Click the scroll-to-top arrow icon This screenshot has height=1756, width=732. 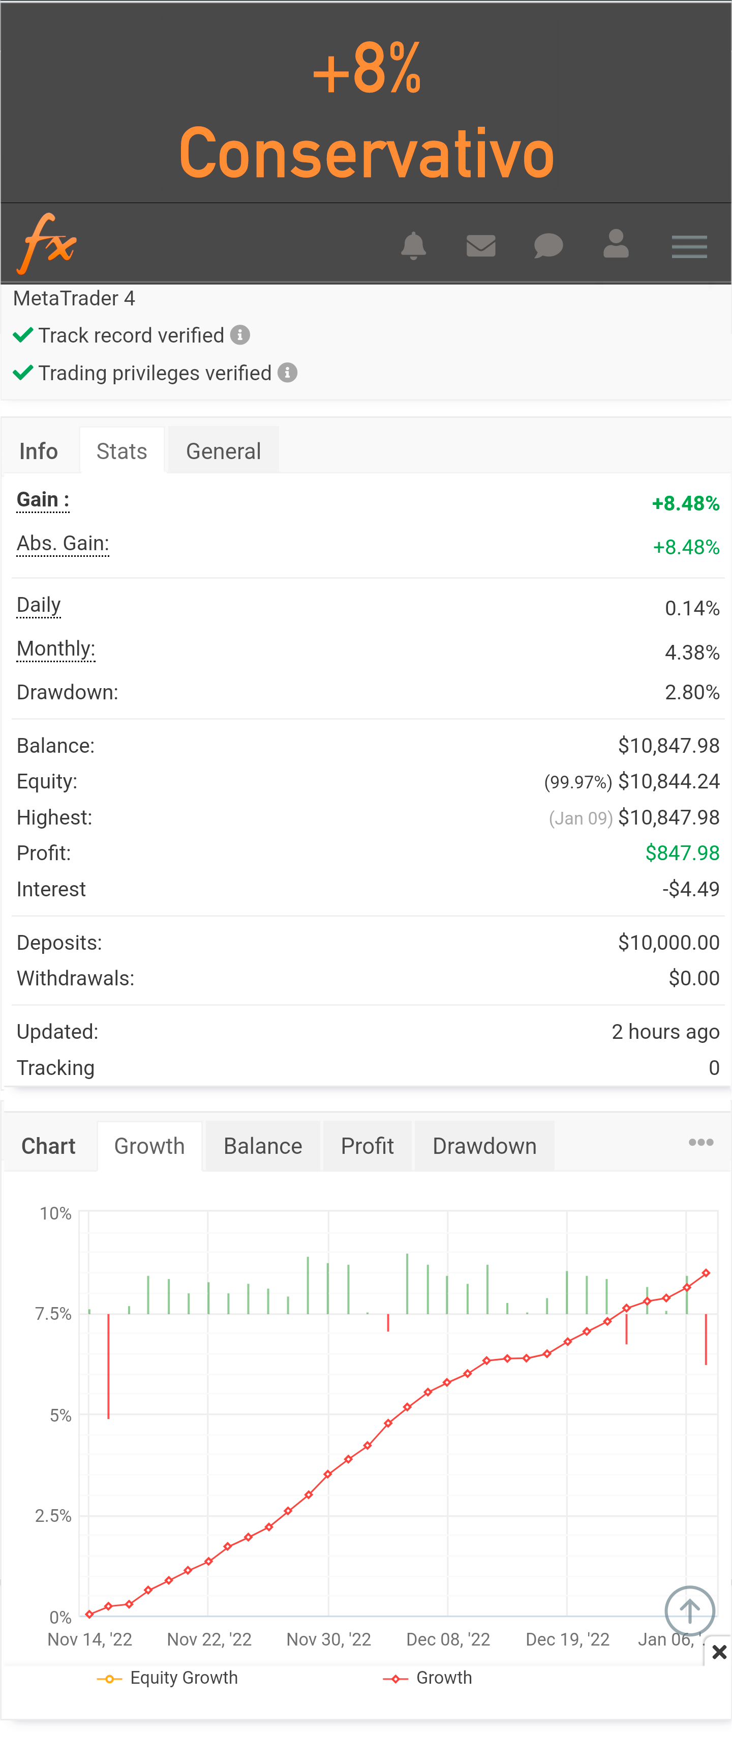coord(689,1611)
